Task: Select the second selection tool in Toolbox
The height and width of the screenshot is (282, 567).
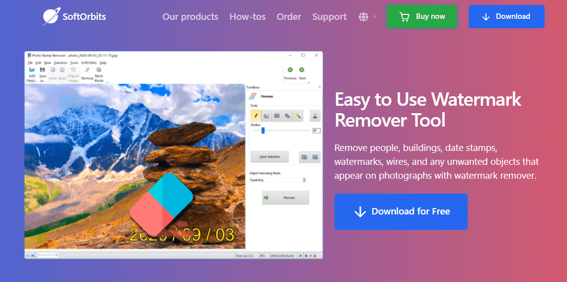Action: coord(266,116)
